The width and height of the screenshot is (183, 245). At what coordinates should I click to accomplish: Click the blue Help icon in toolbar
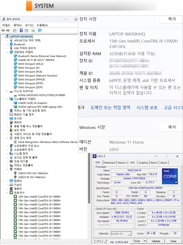click(x=21, y=30)
